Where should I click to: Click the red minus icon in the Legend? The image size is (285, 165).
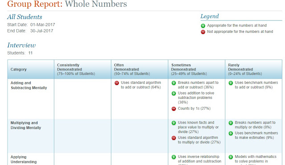(203, 32)
